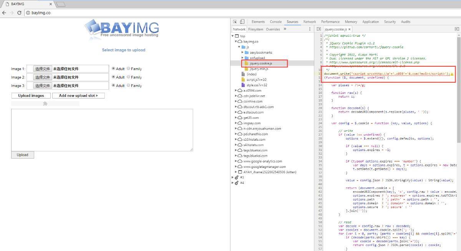Select Adult radio for Image 2
Screen dimensions: 461x251
(113, 77)
